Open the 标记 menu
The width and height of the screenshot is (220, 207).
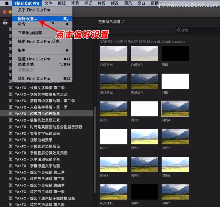click(88, 3)
